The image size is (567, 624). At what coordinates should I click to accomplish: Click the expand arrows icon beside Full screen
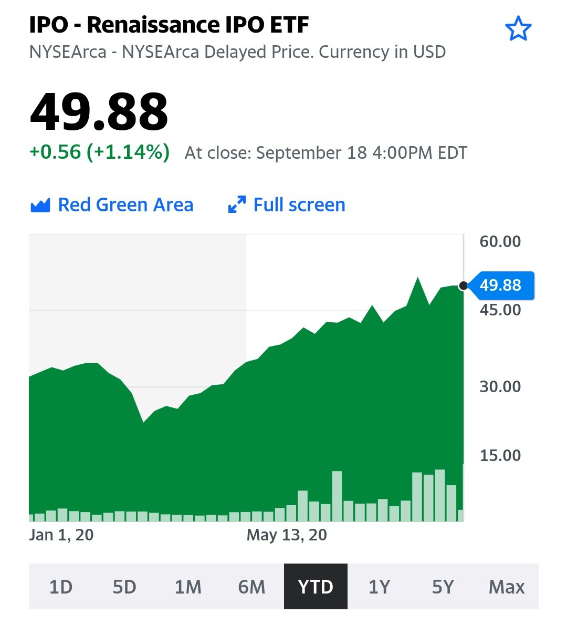[x=237, y=204]
